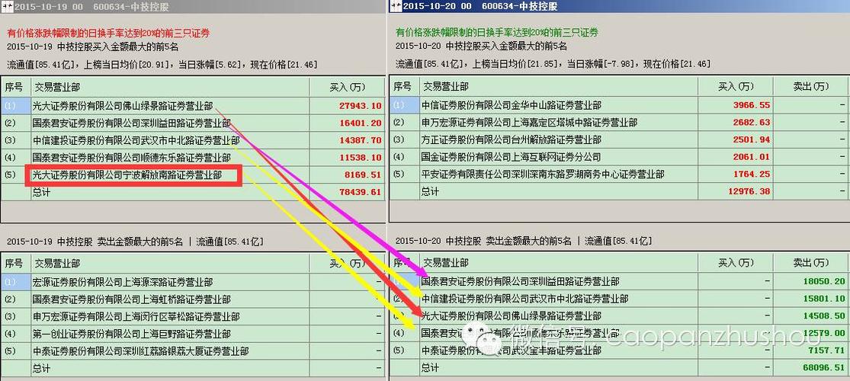Click the sell value 18050.20
This screenshot has height=381, width=850.
824,282
